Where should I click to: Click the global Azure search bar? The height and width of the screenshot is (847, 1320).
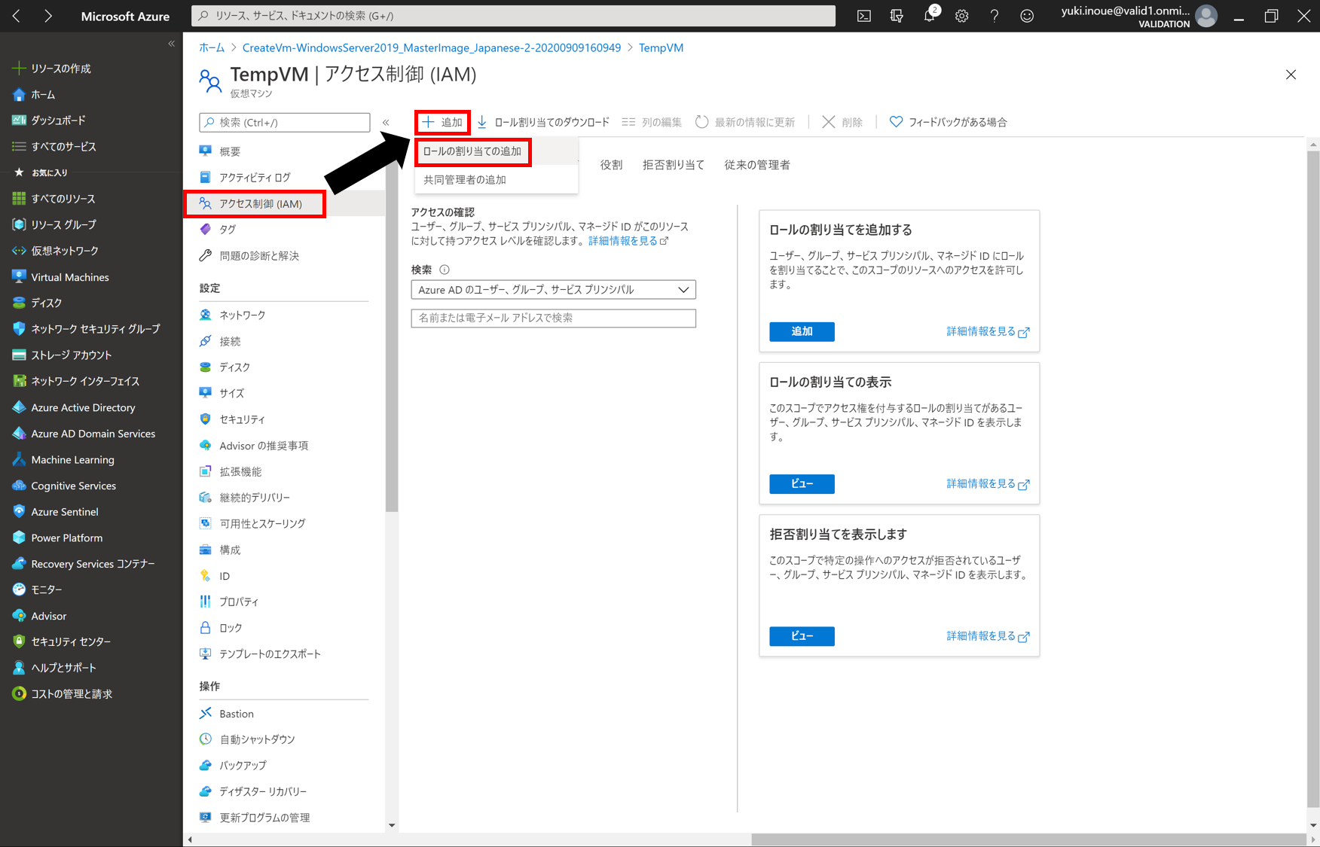[513, 16]
